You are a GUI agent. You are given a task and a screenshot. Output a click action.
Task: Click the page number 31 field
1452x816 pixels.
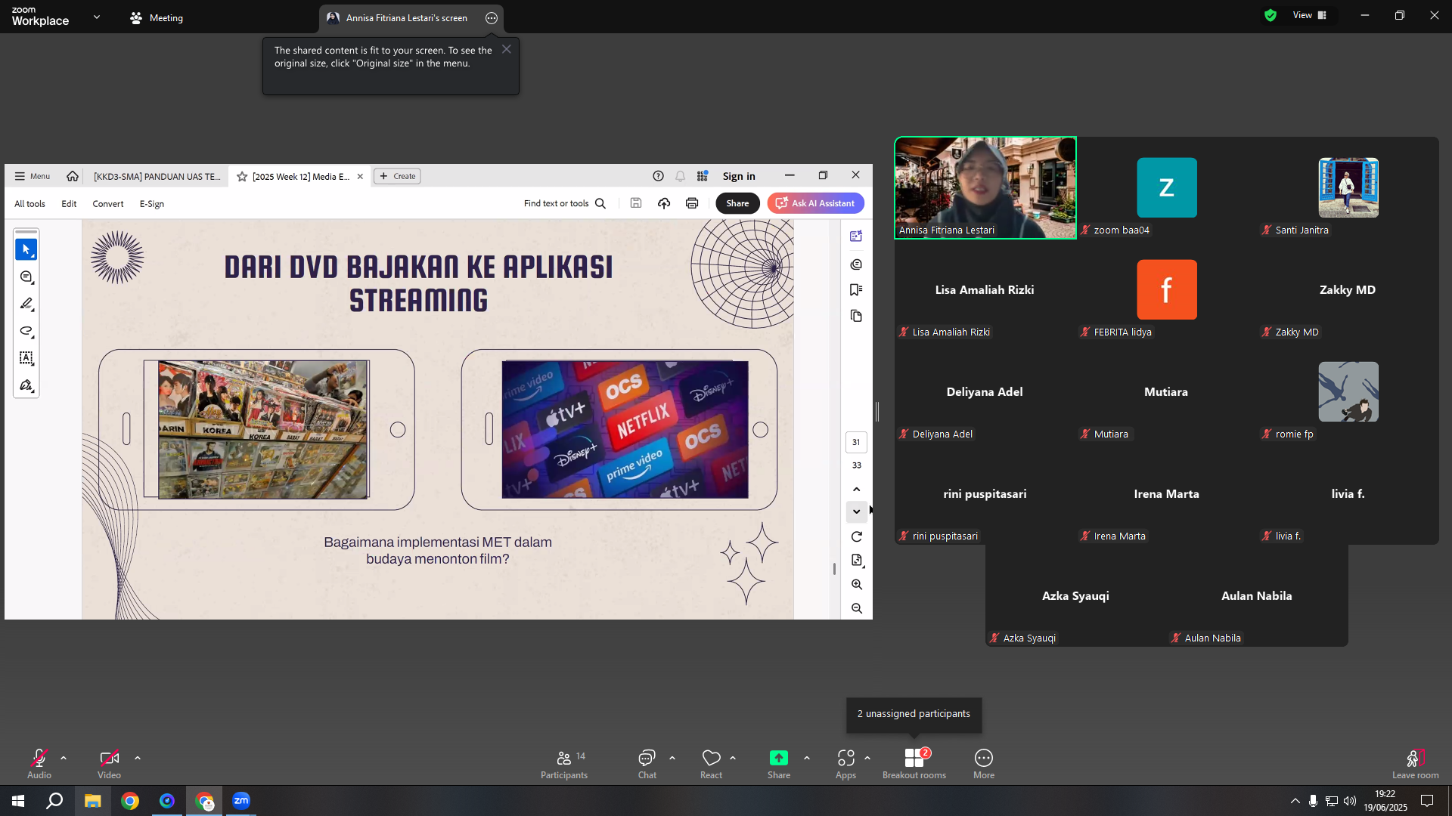(x=856, y=442)
